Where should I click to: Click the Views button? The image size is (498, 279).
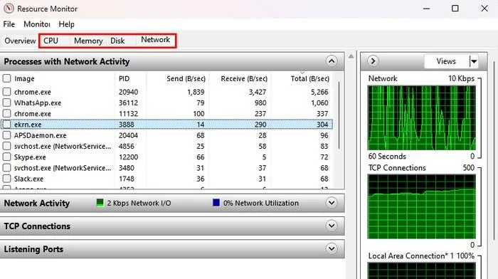coord(446,61)
